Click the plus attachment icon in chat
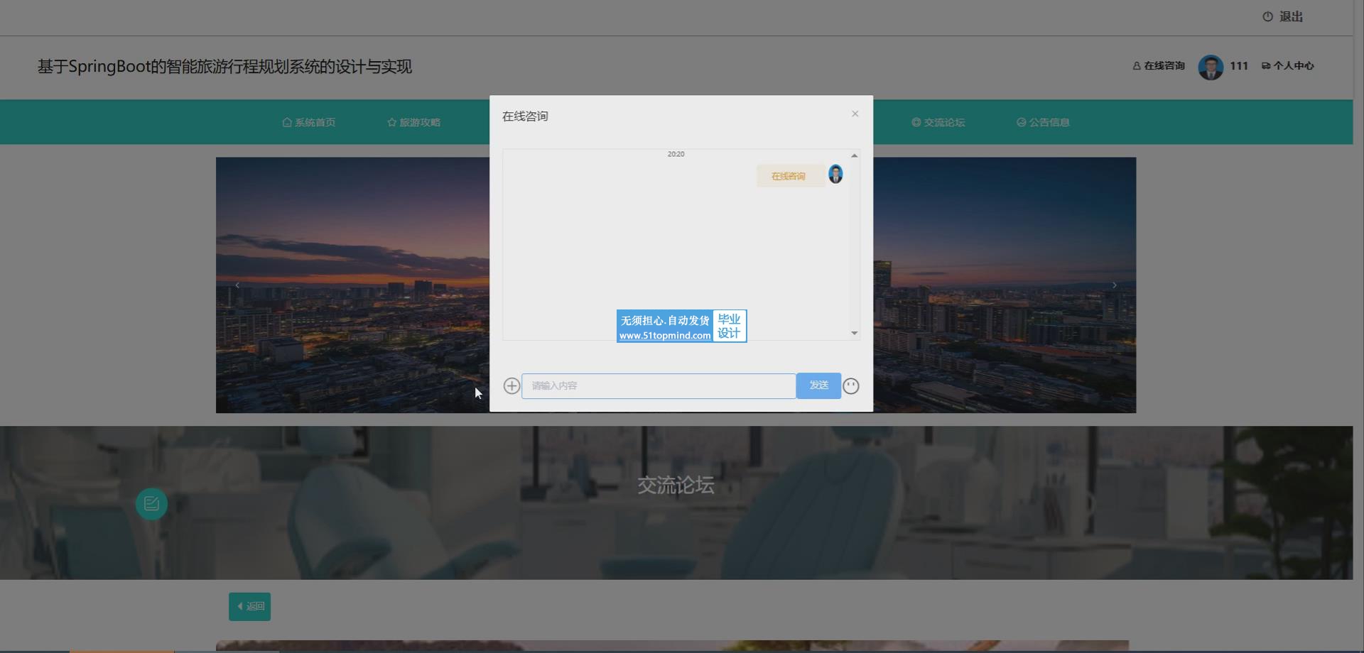 pyautogui.click(x=511, y=385)
